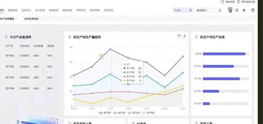The image size is (263, 124).
Task: Click the edit pencil beside 模拟用户
Action: click(x=220, y=10)
